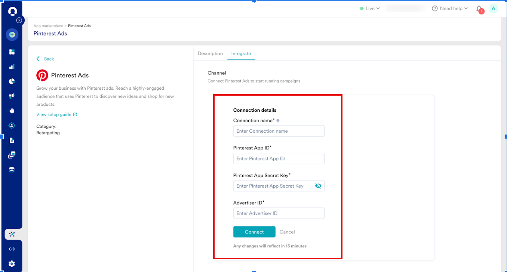Click the Pinterest Ads breadcrumb text
The width and height of the screenshot is (507, 272).
79,26
